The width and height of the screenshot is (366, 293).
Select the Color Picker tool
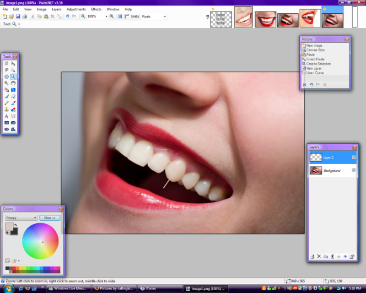(13, 103)
